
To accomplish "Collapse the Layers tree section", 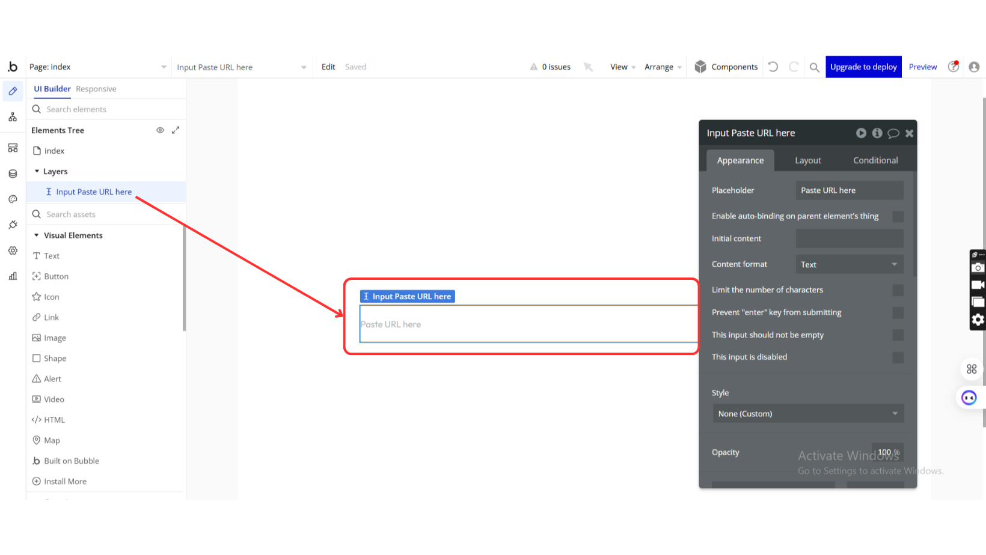I will (37, 171).
